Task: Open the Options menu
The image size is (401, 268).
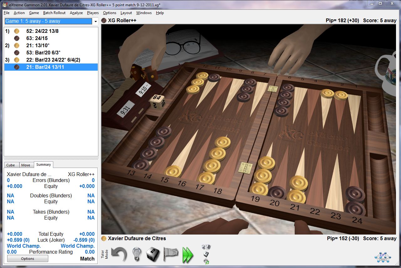Action: click(x=109, y=13)
